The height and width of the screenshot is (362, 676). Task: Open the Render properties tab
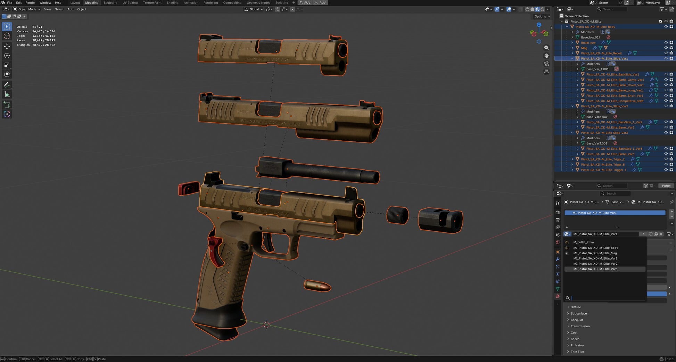tap(558, 212)
